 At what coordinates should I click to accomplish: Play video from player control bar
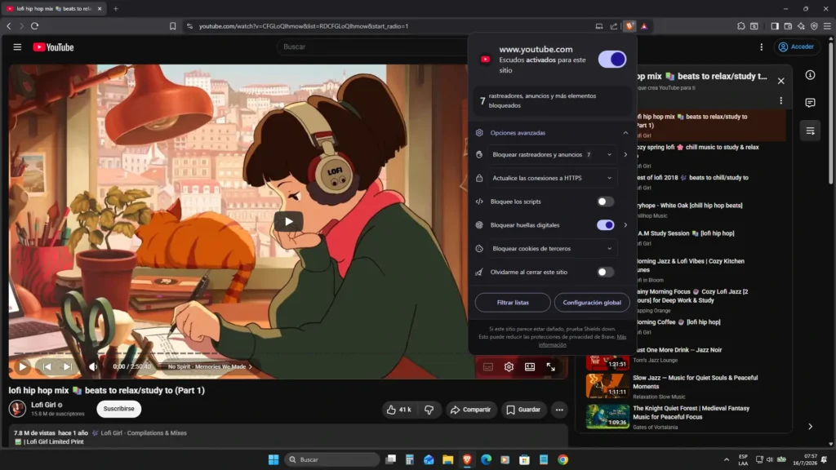(22, 366)
